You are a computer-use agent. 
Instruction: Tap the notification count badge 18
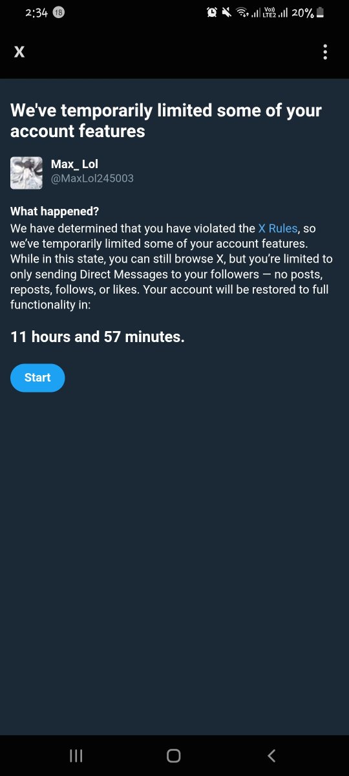click(x=58, y=13)
